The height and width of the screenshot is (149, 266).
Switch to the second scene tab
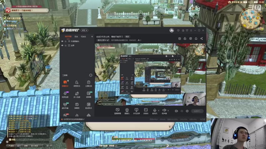click(x=76, y=36)
